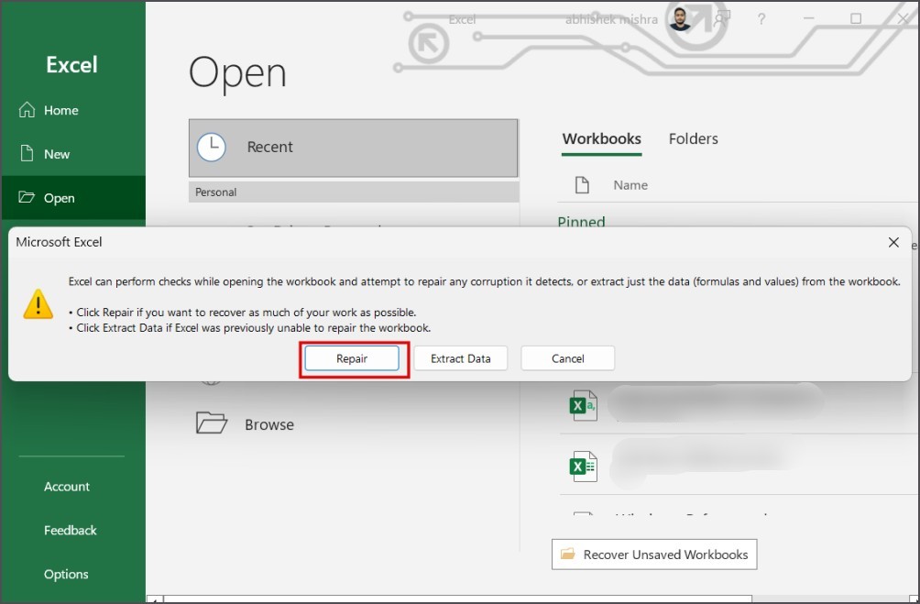Viewport: 920px width, 604px height.
Task: Switch to the Workbooks tab
Action: 601,139
